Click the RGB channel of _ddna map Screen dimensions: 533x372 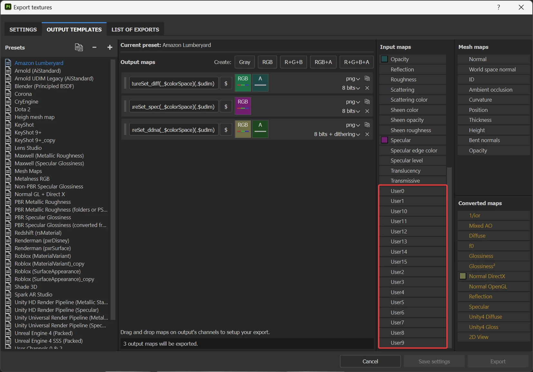(x=243, y=129)
